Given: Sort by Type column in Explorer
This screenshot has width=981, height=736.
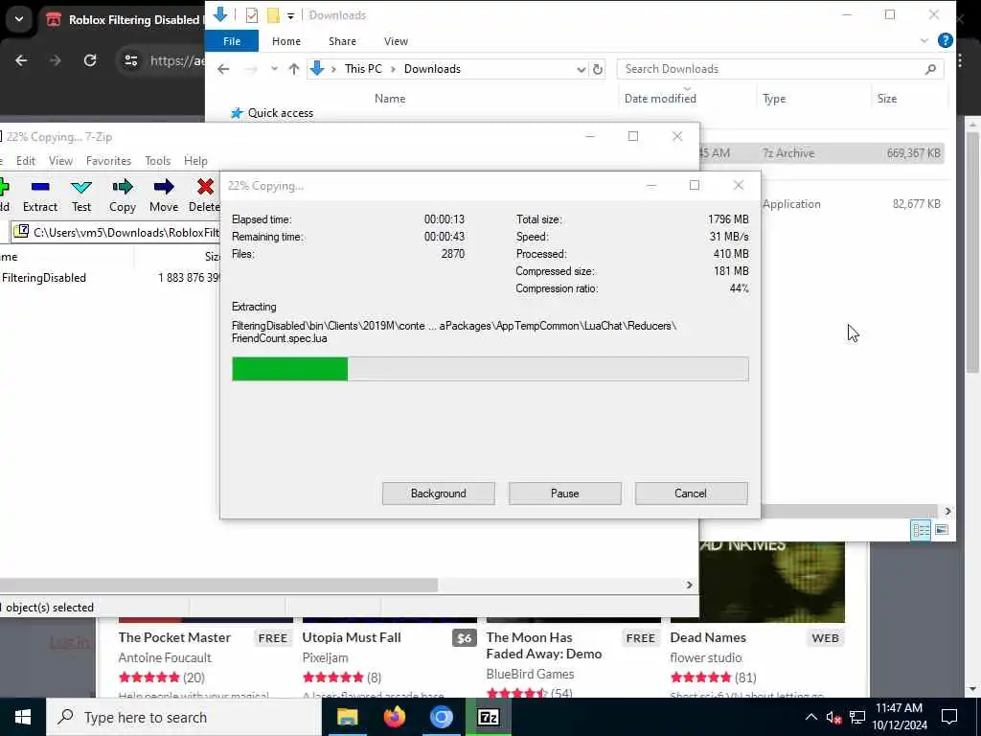Looking at the screenshot, I should (x=774, y=99).
